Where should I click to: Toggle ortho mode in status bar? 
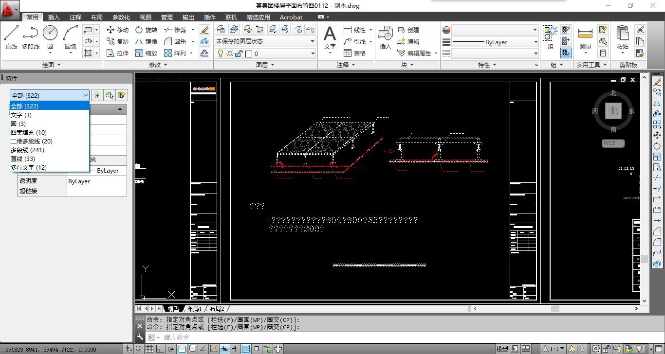click(160, 349)
